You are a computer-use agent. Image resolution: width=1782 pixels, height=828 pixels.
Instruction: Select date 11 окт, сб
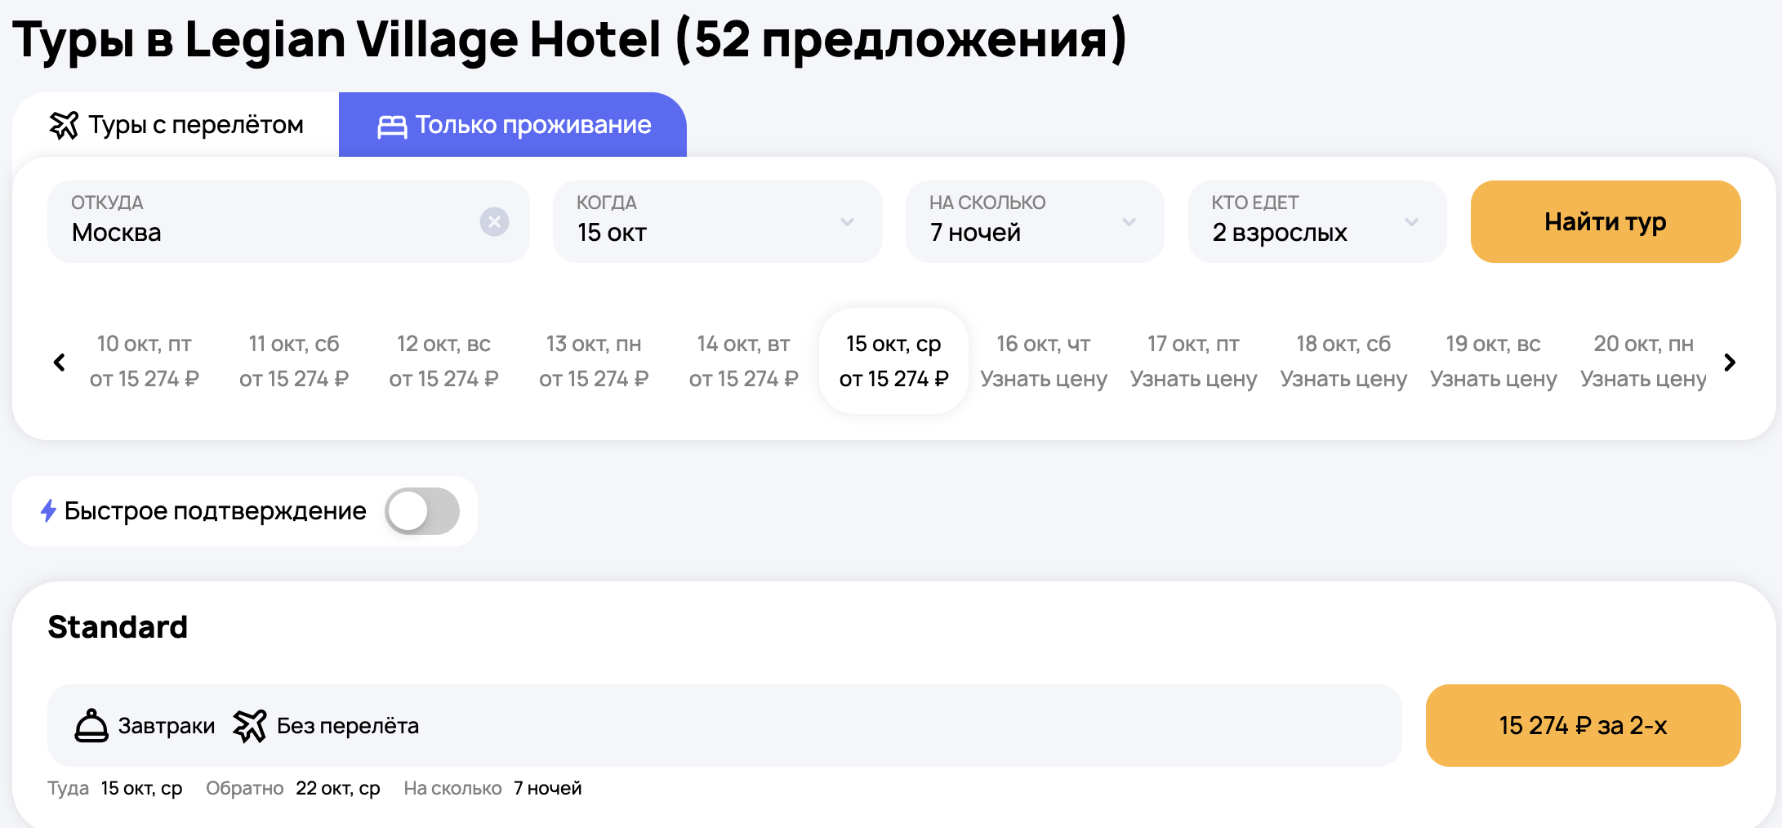click(x=294, y=361)
